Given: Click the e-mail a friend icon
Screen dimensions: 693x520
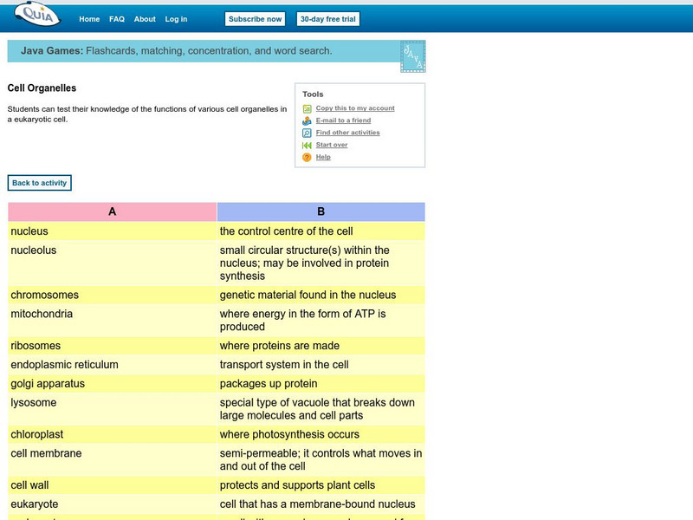Looking at the screenshot, I should tap(307, 121).
